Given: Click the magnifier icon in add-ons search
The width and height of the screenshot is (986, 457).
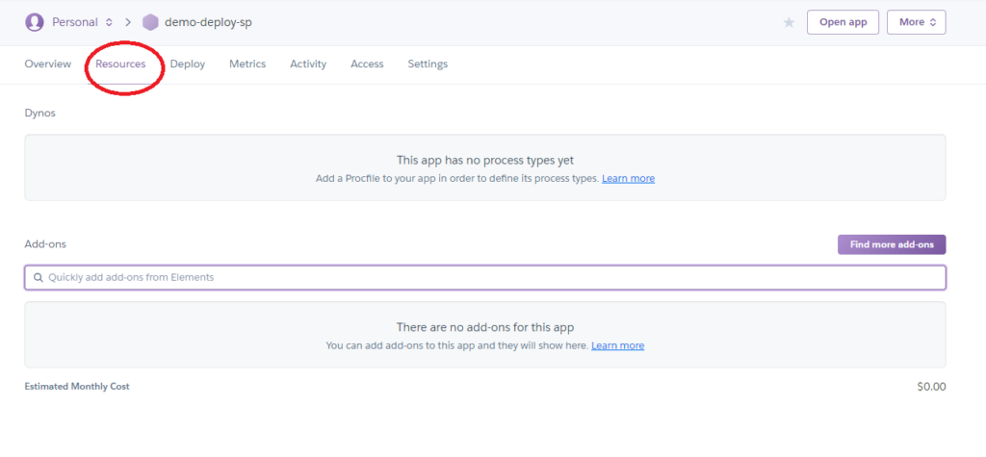Looking at the screenshot, I should [x=38, y=277].
